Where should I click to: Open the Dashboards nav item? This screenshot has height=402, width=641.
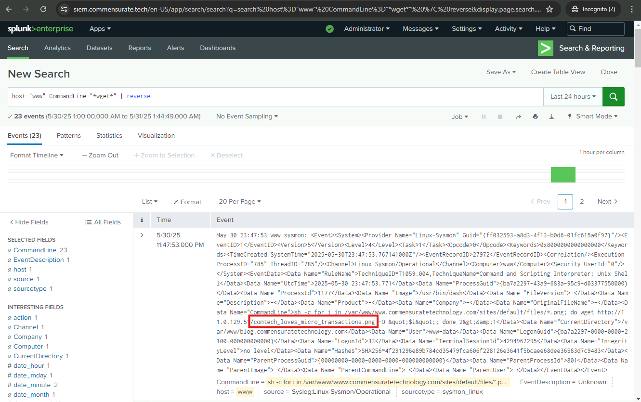click(218, 48)
